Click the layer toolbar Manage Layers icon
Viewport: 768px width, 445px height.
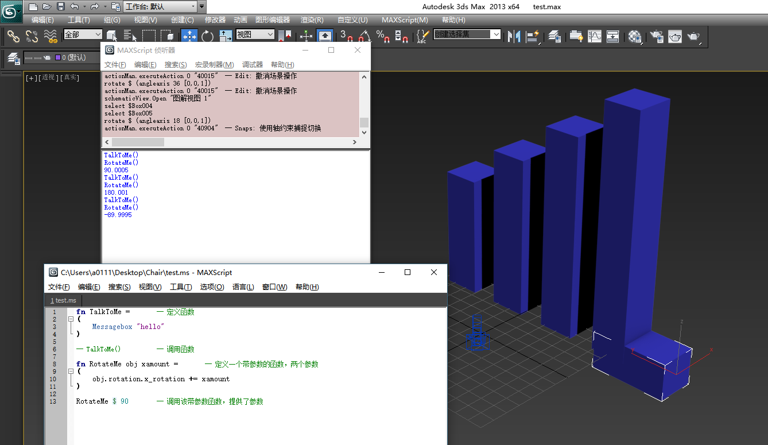[x=14, y=58]
